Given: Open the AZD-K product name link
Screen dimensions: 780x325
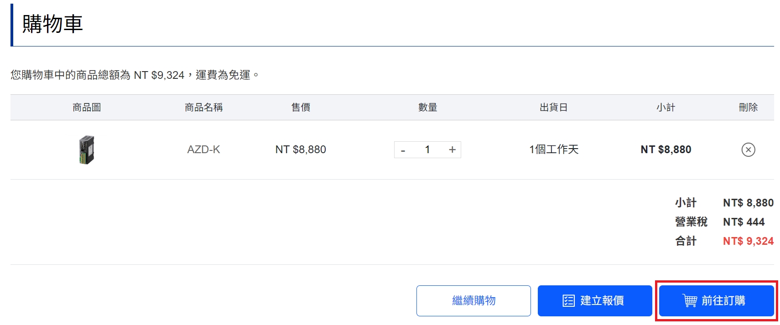Looking at the screenshot, I should pos(203,150).
